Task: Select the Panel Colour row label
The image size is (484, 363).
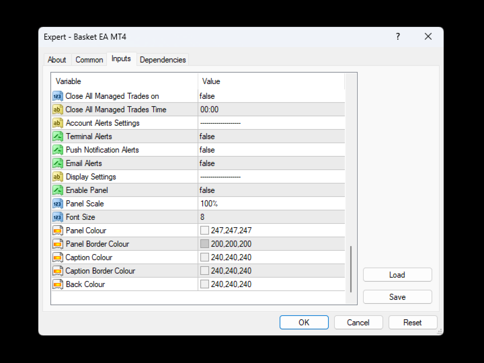Action: coord(86,231)
